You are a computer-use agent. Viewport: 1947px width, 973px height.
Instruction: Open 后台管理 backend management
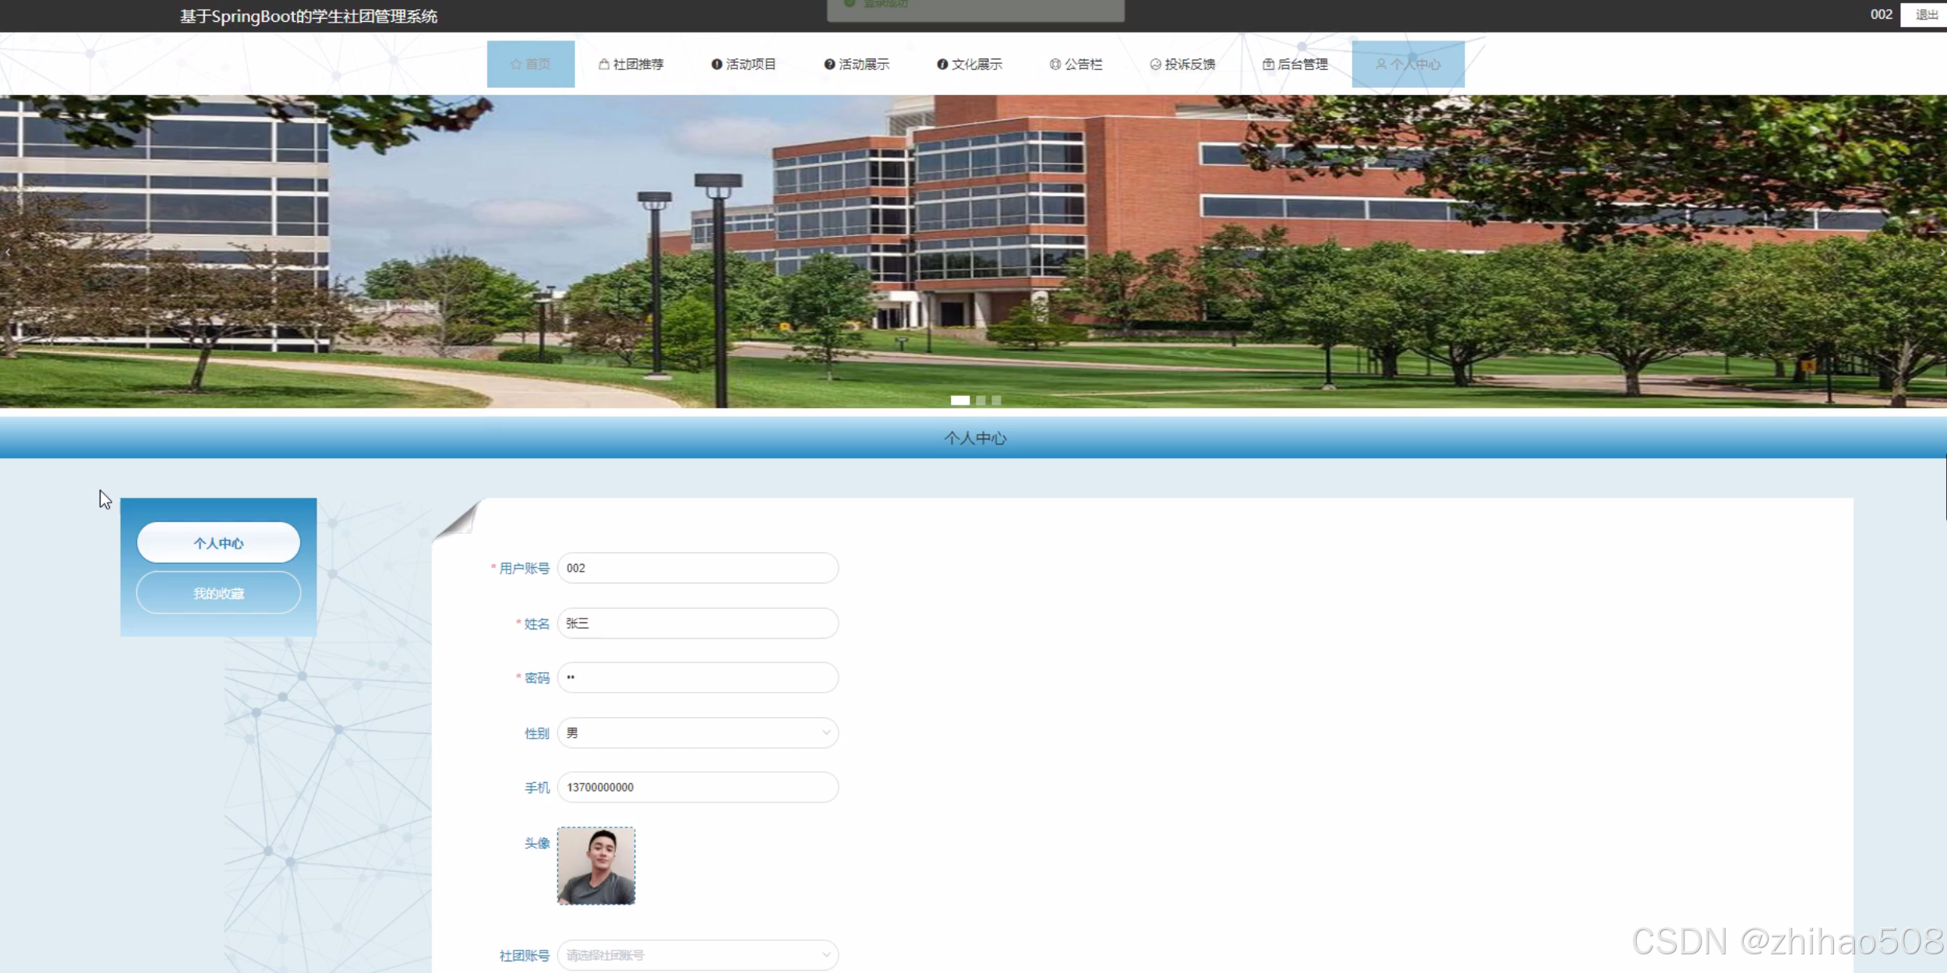click(x=1295, y=64)
